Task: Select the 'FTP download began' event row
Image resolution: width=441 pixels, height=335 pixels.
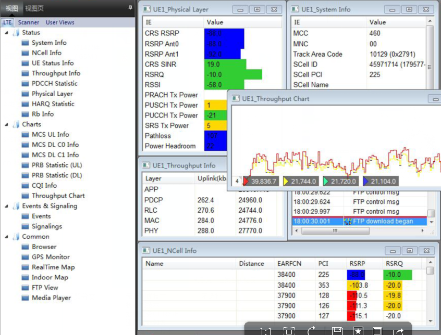Action: click(x=360, y=222)
